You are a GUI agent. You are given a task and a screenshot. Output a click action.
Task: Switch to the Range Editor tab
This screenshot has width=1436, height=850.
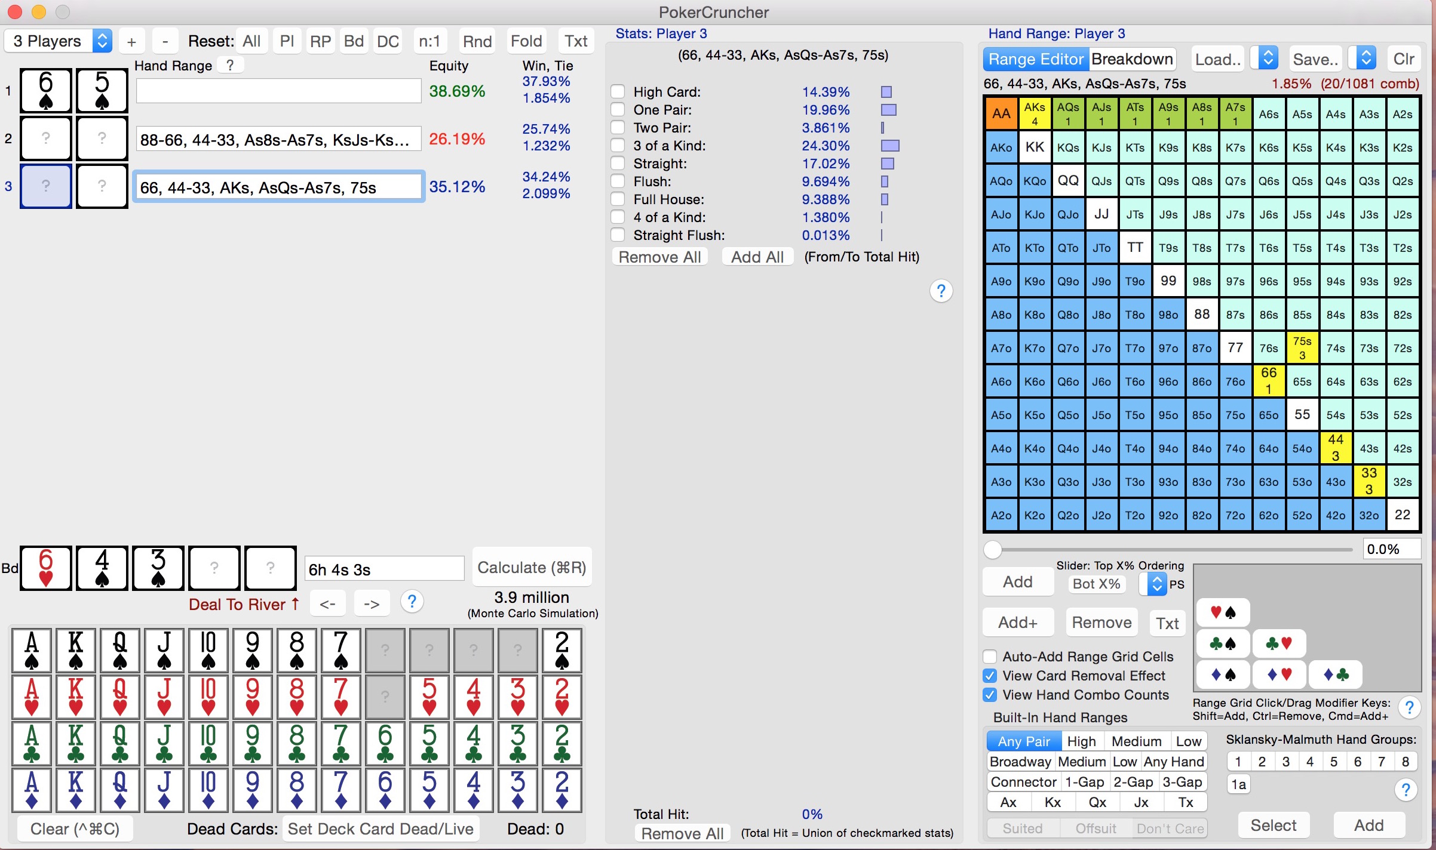coord(1036,59)
